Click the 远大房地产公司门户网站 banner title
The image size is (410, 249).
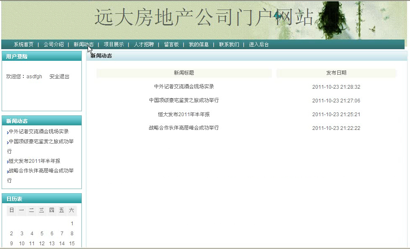(204, 17)
